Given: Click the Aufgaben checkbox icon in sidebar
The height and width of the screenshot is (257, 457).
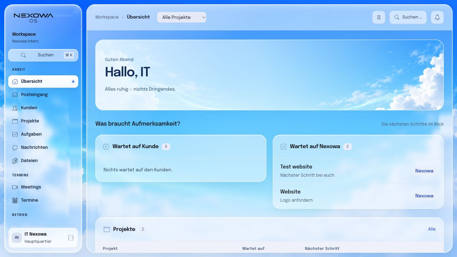Looking at the screenshot, I should pos(15,134).
